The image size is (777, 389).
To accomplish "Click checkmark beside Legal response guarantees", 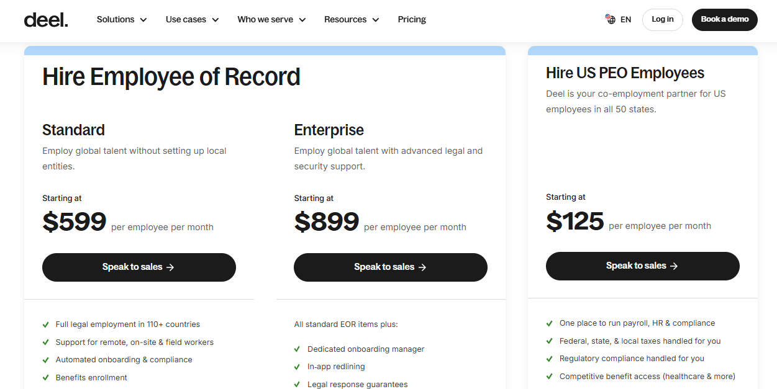I will (x=298, y=385).
